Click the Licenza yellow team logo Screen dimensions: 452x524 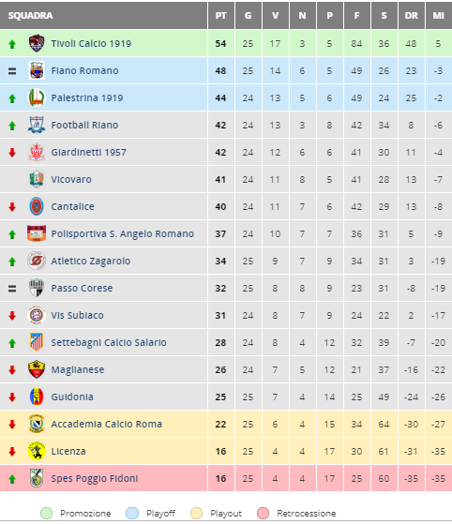point(37,451)
